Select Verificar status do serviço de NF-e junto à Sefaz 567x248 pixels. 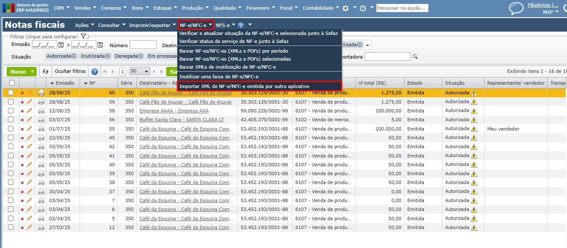[234, 41]
